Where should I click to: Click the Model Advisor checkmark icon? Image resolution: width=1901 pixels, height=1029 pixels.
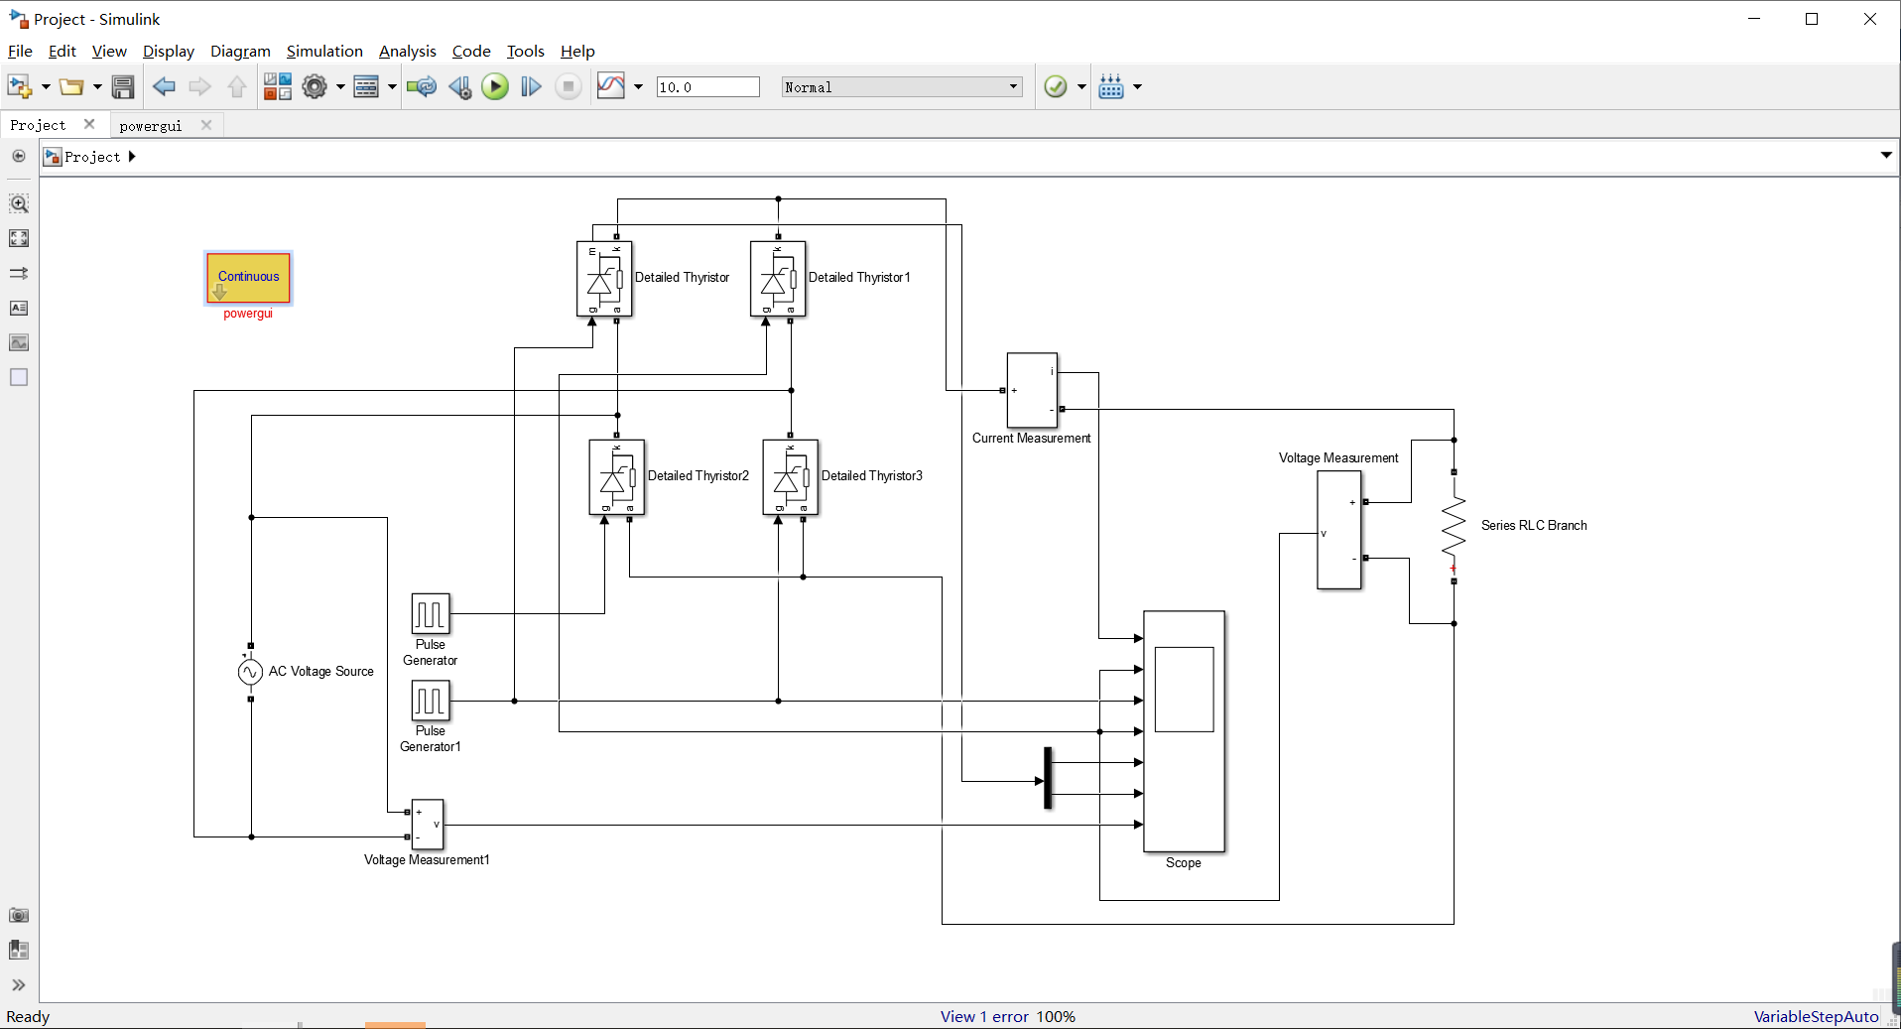(x=1056, y=87)
